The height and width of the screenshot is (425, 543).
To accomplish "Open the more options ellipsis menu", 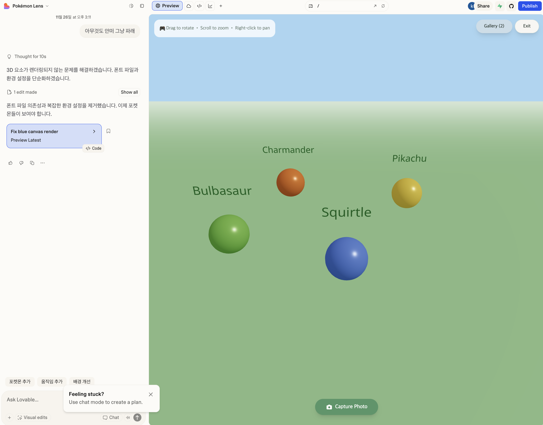I will tap(43, 163).
